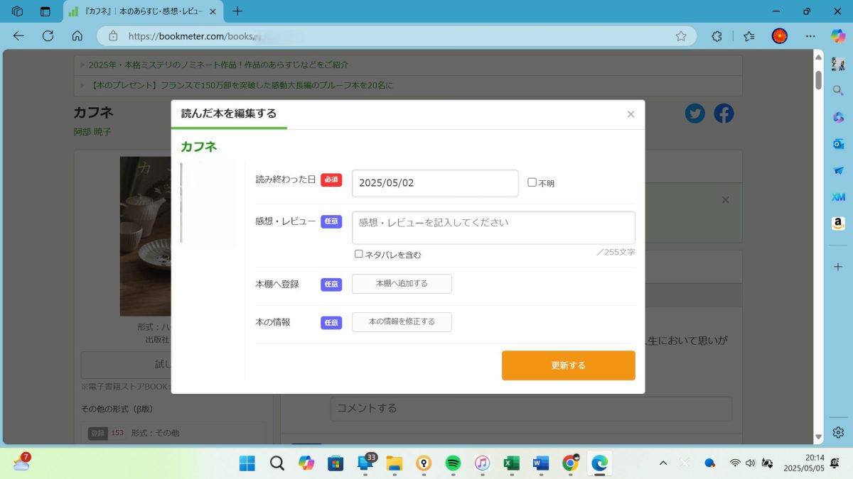Share on Twitter via bird icon
This screenshot has height=479, width=853.
click(x=694, y=114)
